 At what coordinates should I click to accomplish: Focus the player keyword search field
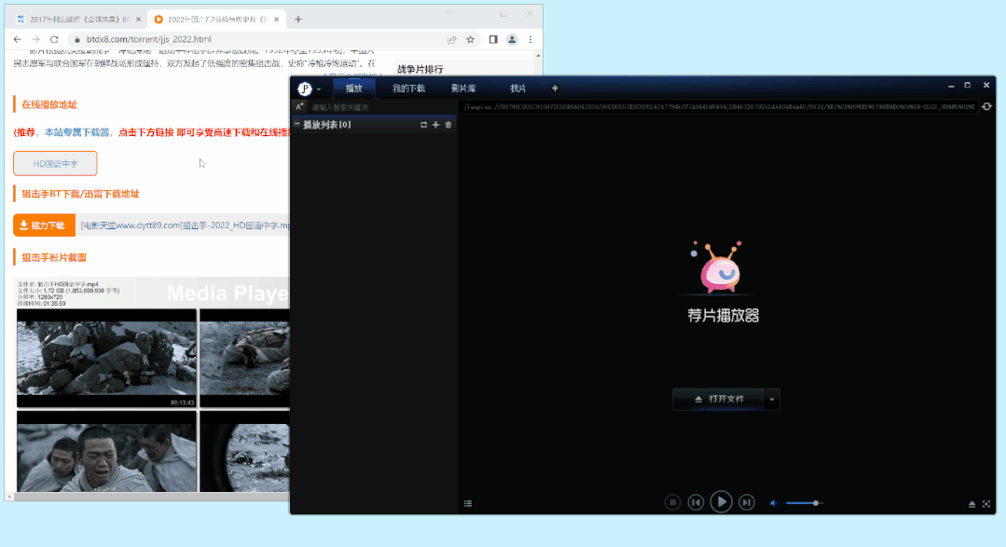381,107
